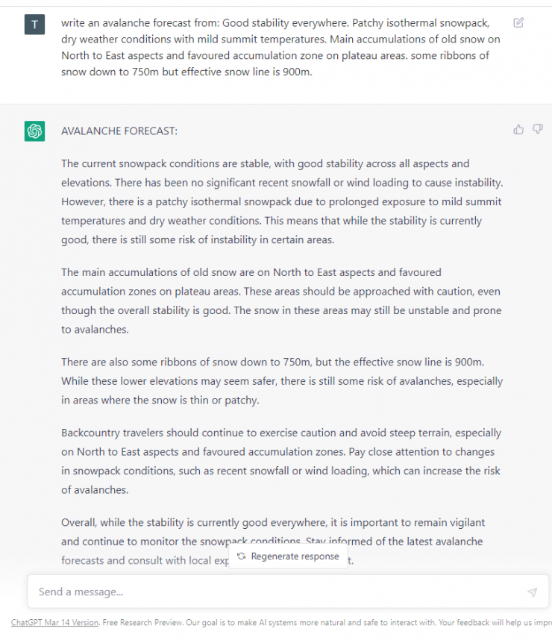Click the 'AVALANCHE FORECAST:' heading text
The width and height of the screenshot is (552, 643).
[119, 131]
